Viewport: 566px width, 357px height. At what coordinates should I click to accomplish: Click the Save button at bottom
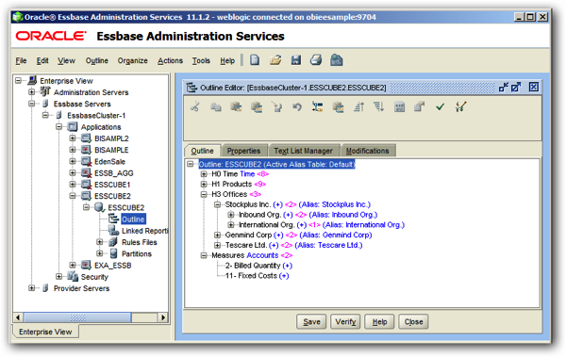pos(311,321)
